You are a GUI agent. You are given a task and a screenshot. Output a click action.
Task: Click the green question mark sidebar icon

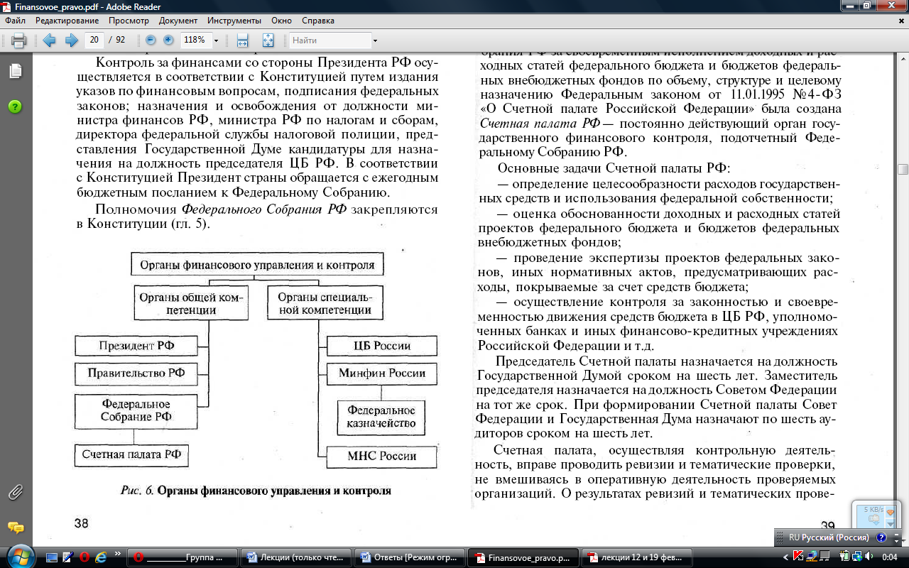[16, 106]
